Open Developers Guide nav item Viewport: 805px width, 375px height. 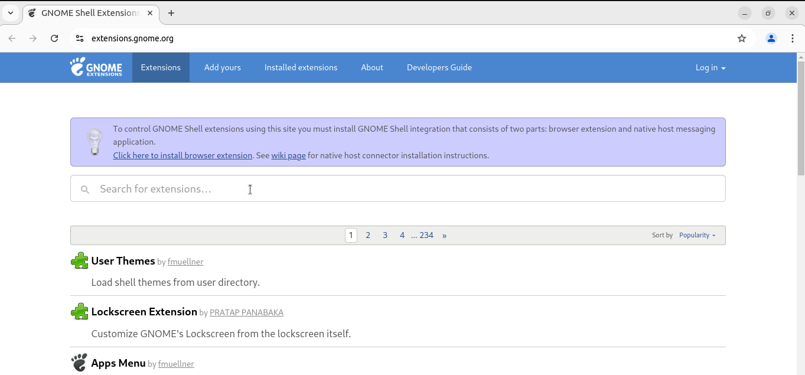439,67
